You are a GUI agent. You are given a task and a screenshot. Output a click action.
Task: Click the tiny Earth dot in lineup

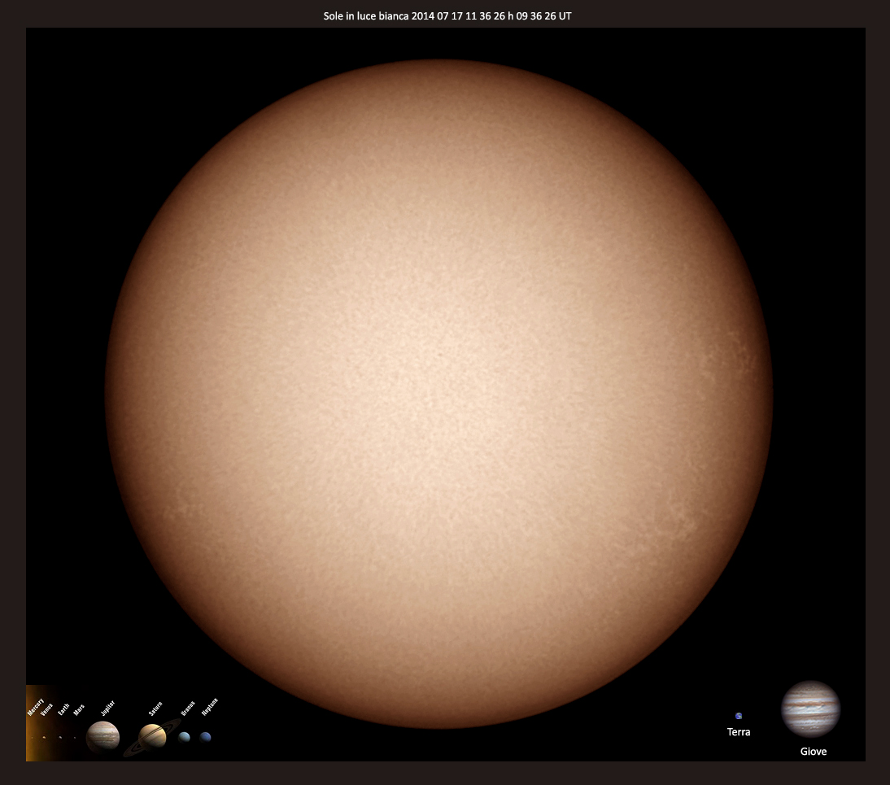pos(59,738)
